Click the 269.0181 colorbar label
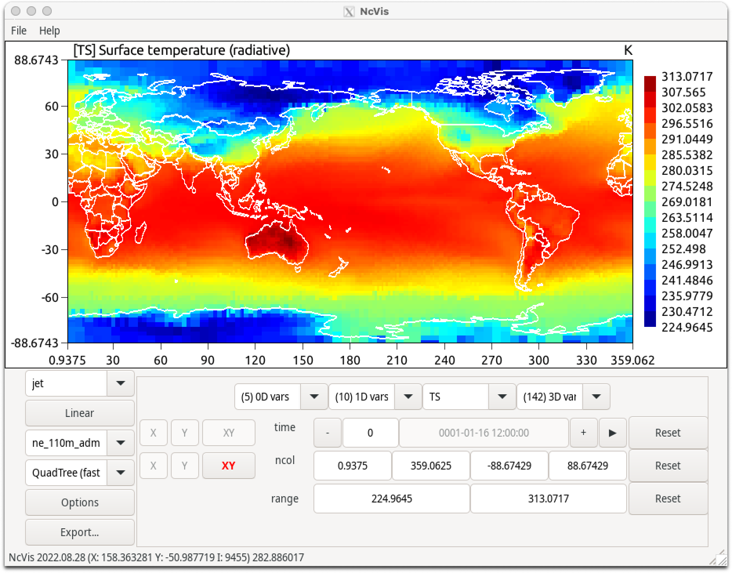This screenshot has width=732, height=573. 687,202
